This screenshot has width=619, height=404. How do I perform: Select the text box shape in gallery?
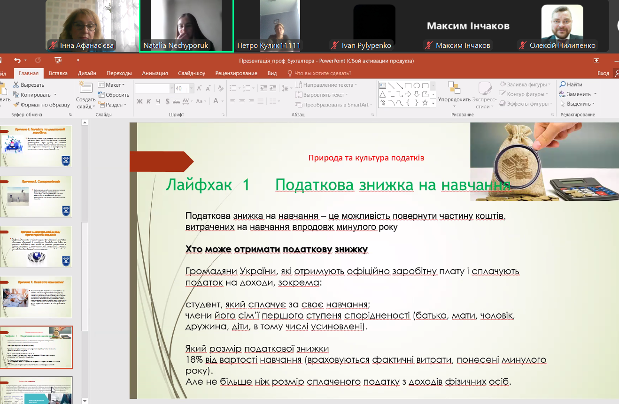click(x=382, y=85)
